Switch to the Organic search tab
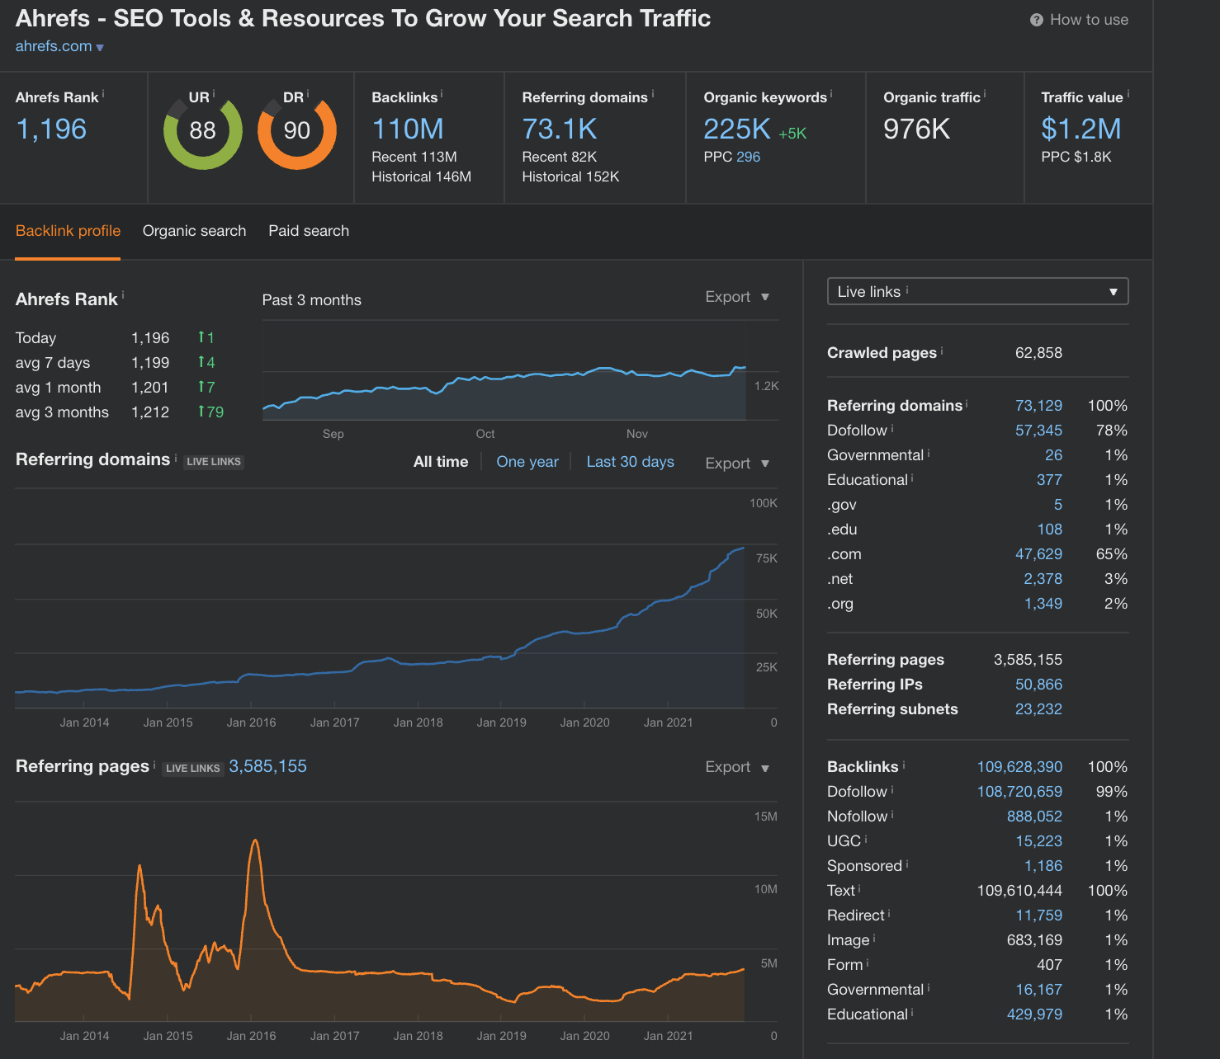The width and height of the screenshot is (1220, 1059). point(194,231)
